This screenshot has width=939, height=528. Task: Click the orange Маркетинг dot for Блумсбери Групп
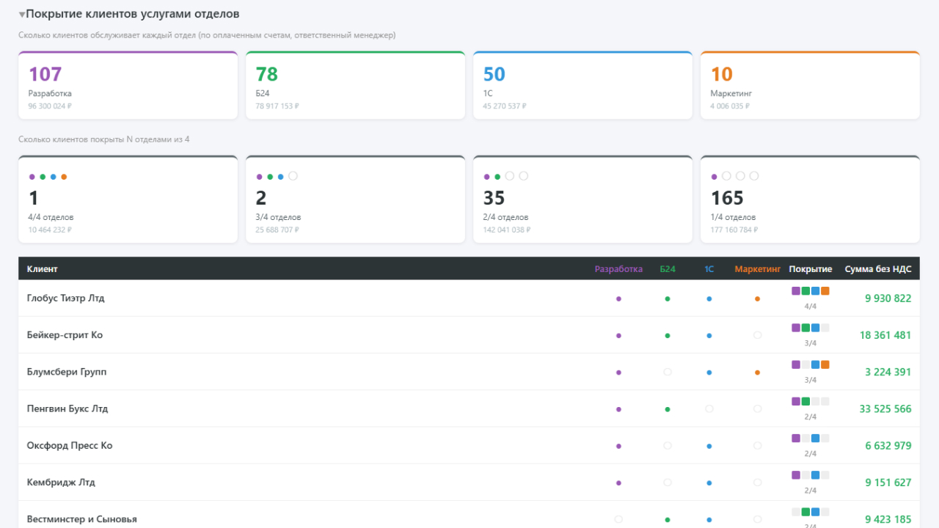point(757,372)
